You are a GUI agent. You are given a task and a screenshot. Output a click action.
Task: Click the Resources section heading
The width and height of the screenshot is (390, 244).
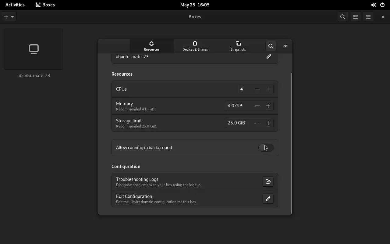point(122,74)
